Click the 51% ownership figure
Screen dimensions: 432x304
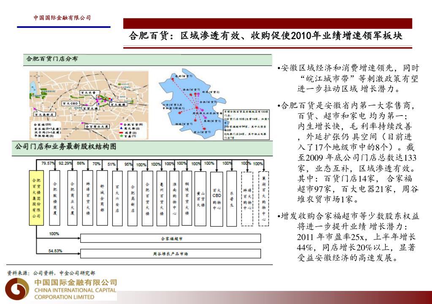point(111,164)
